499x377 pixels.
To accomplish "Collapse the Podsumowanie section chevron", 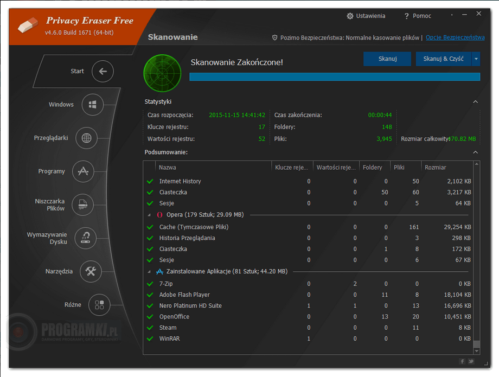I will tap(476, 152).
